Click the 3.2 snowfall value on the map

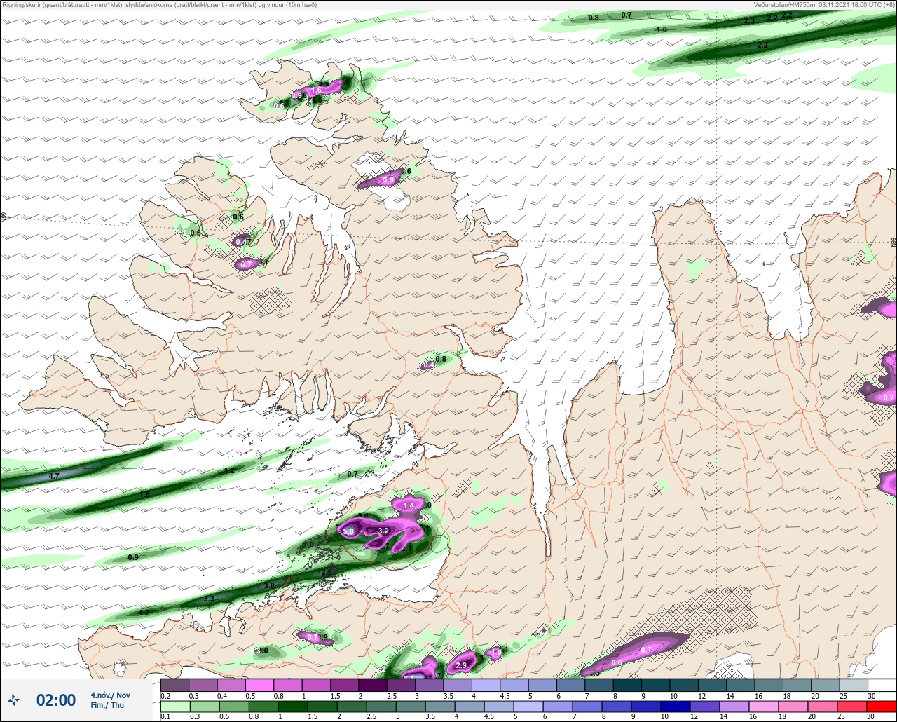coord(383,531)
